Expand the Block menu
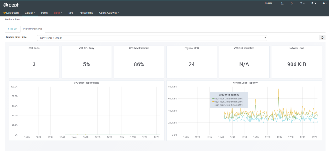 (x=58, y=13)
